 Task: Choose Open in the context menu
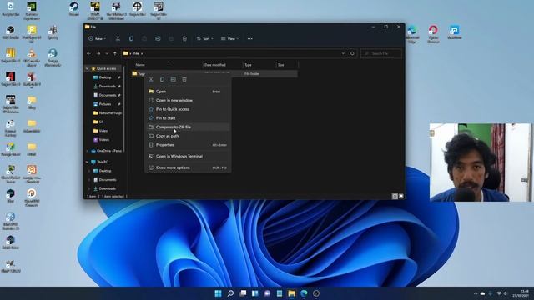pos(188,92)
